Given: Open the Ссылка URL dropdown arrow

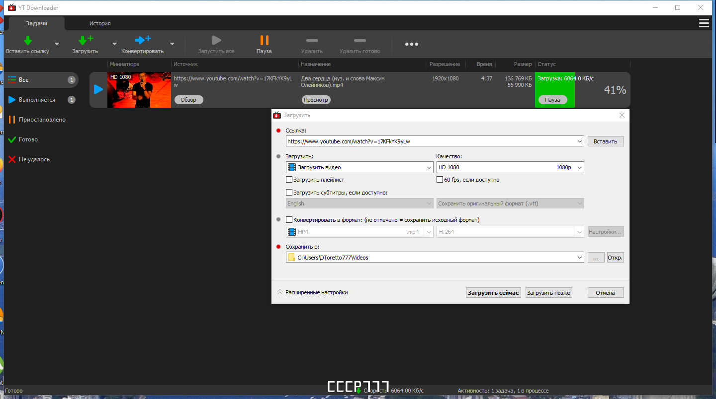Looking at the screenshot, I should pyautogui.click(x=579, y=141).
